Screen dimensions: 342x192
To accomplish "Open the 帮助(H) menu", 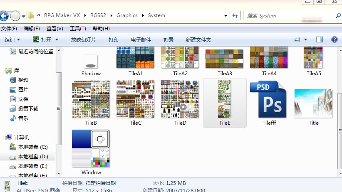I will point(101,29).
